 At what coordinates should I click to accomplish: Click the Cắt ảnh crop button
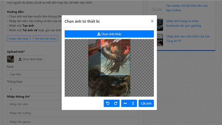(x=146, y=103)
